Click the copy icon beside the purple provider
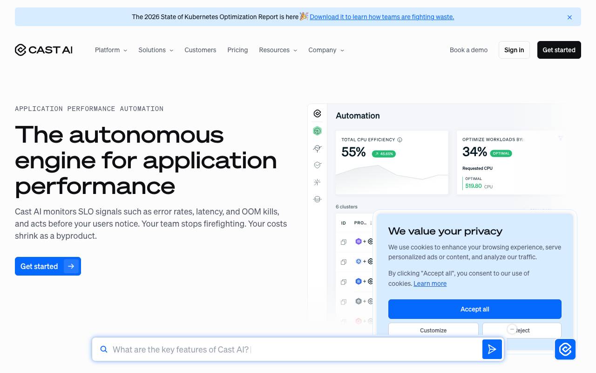This screenshot has width=596, height=373. (x=344, y=242)
